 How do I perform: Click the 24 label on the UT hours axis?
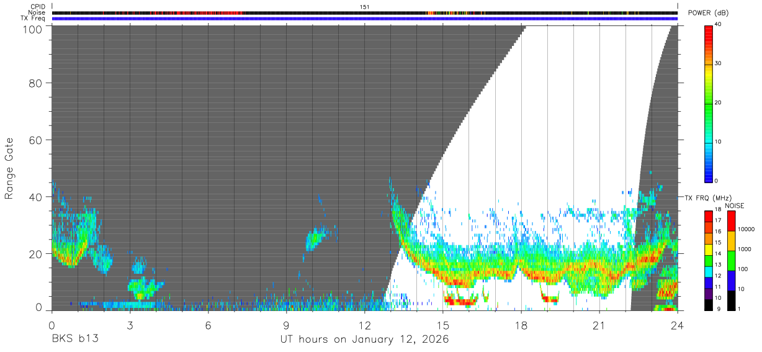[x=678, y=325]
